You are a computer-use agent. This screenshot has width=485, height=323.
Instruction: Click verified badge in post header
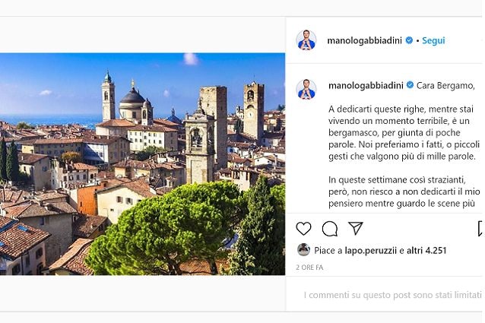pos(409,40)
